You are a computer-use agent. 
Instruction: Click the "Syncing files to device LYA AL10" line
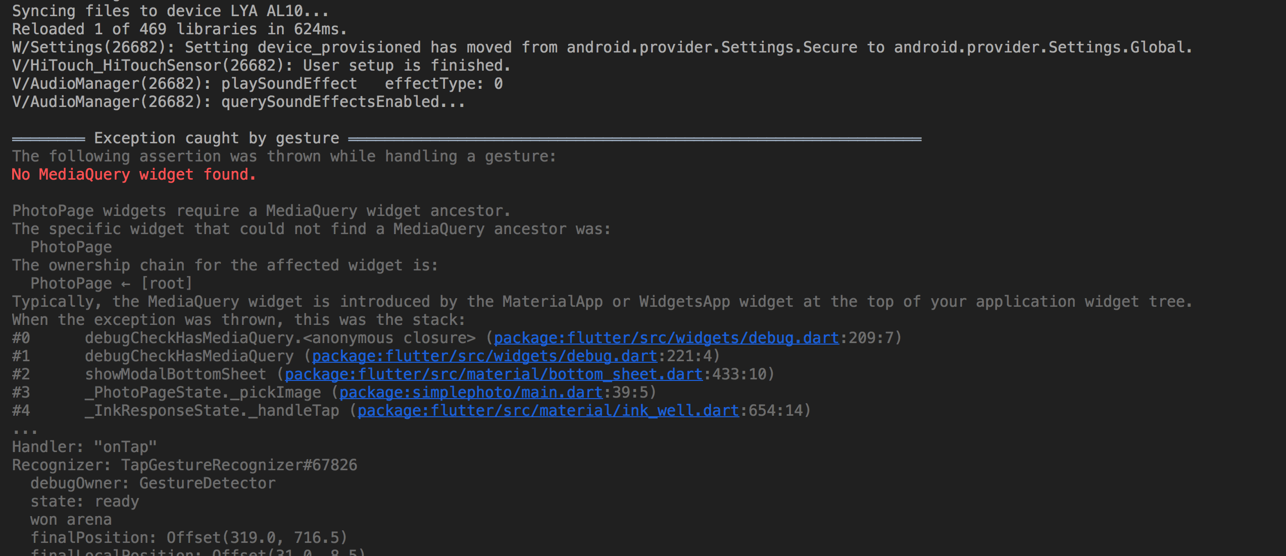[170, 11]
